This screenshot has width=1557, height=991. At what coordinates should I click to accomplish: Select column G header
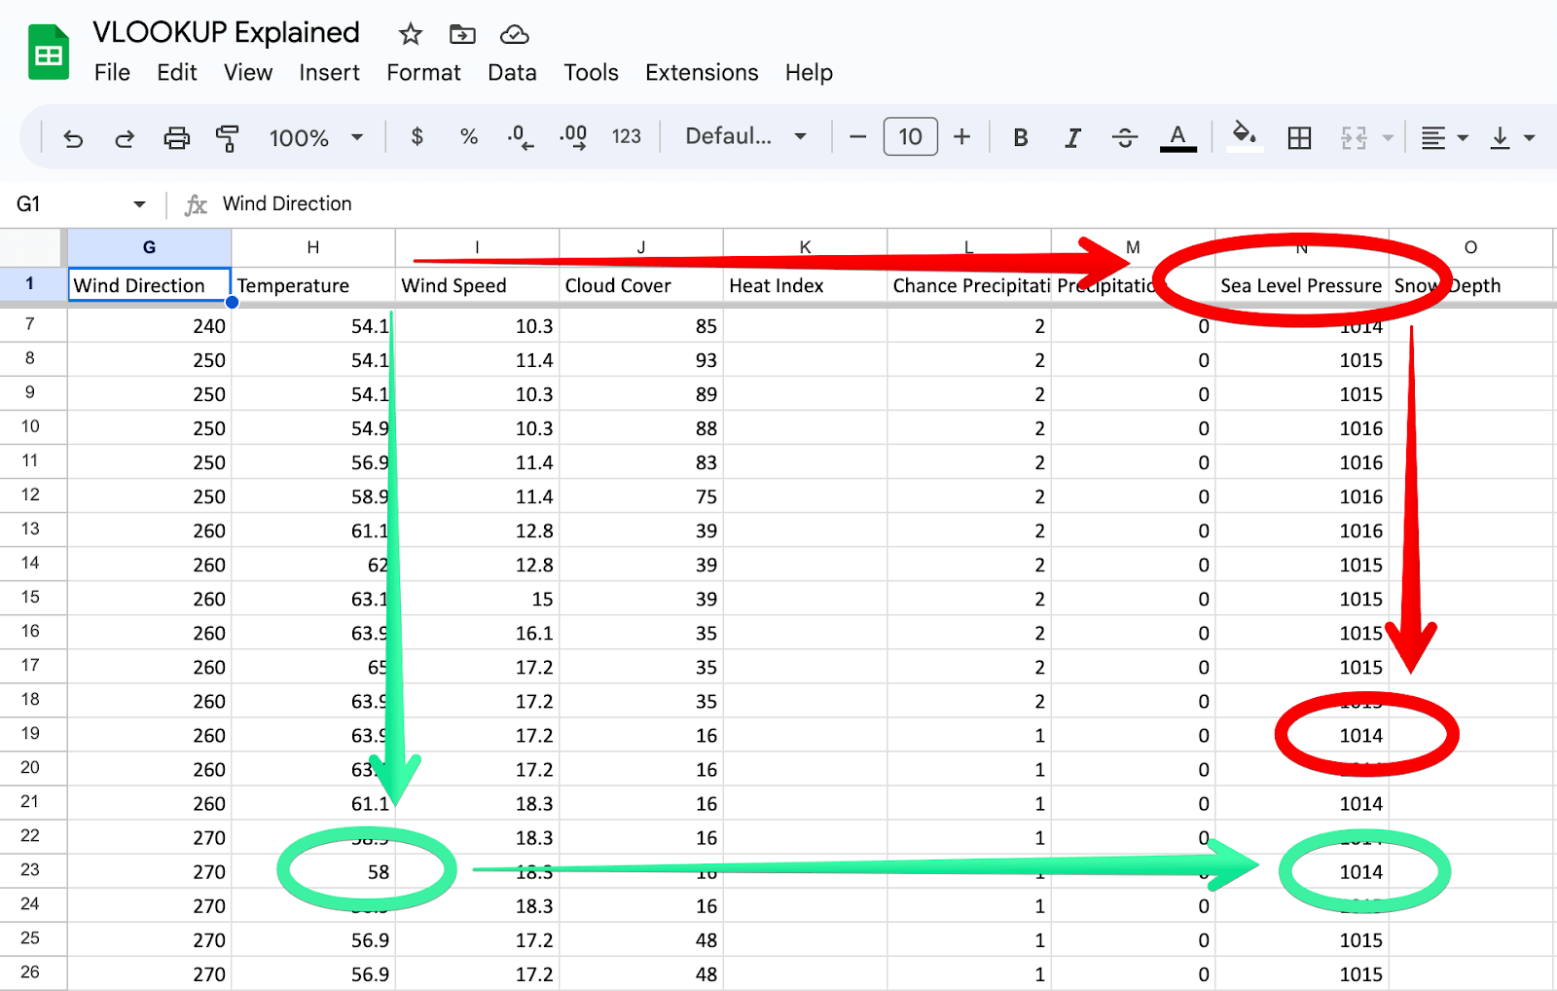point(149,247)
